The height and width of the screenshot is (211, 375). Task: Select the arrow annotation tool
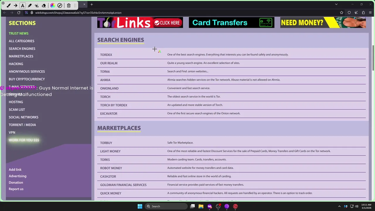tap(16, 5)
